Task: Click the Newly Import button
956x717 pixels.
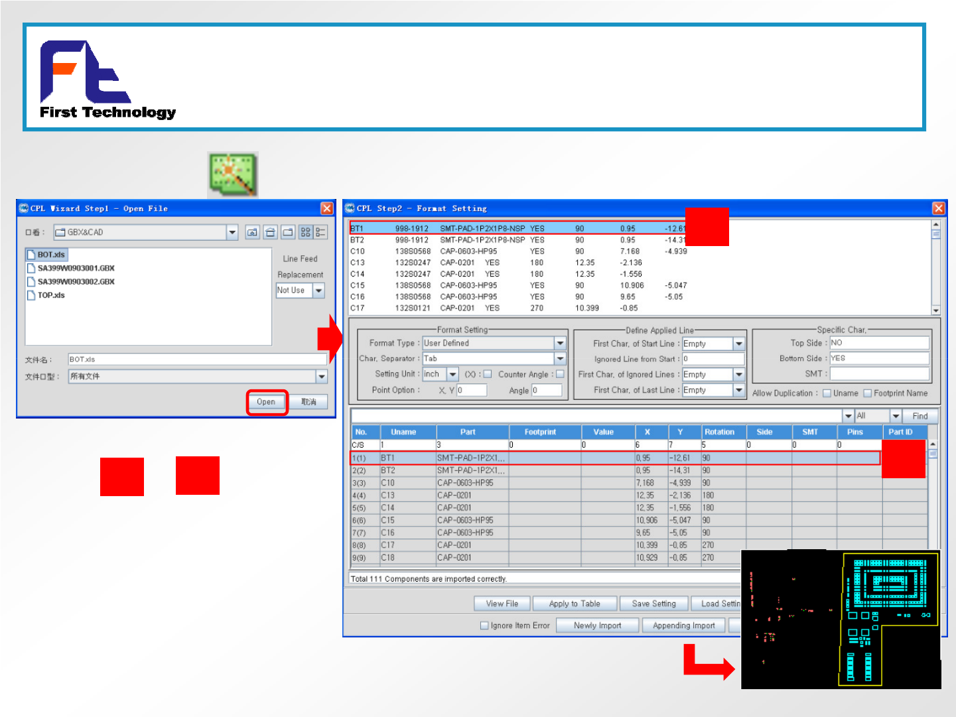Action: click(598, 625)
